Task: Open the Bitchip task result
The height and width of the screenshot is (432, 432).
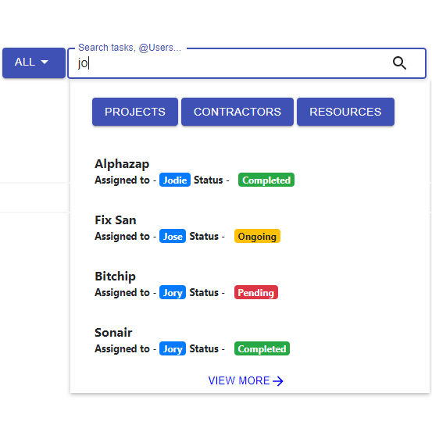Action: point(115,277)
